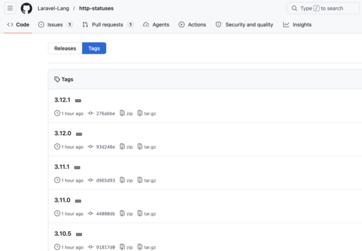Download tar.gz for tag 3.12.1
Image resolution: width=362 pixels, height=251 pixels.
147,113
